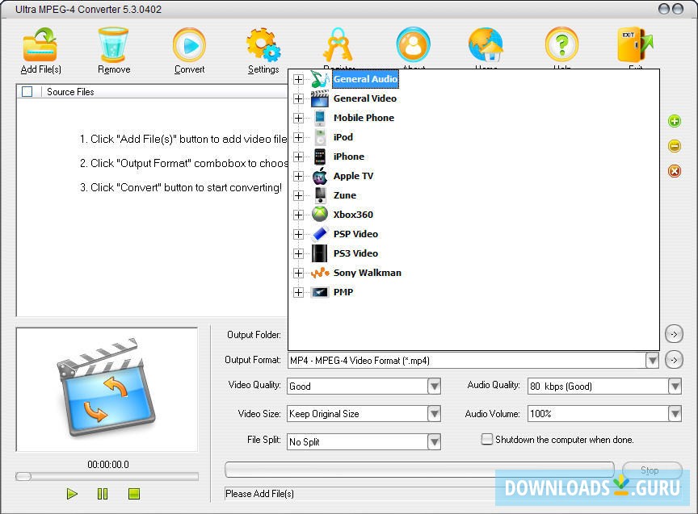This screenshot has width=698, height=514.
Task: Click the Convert icon to start converting
Action: point(188,46)
